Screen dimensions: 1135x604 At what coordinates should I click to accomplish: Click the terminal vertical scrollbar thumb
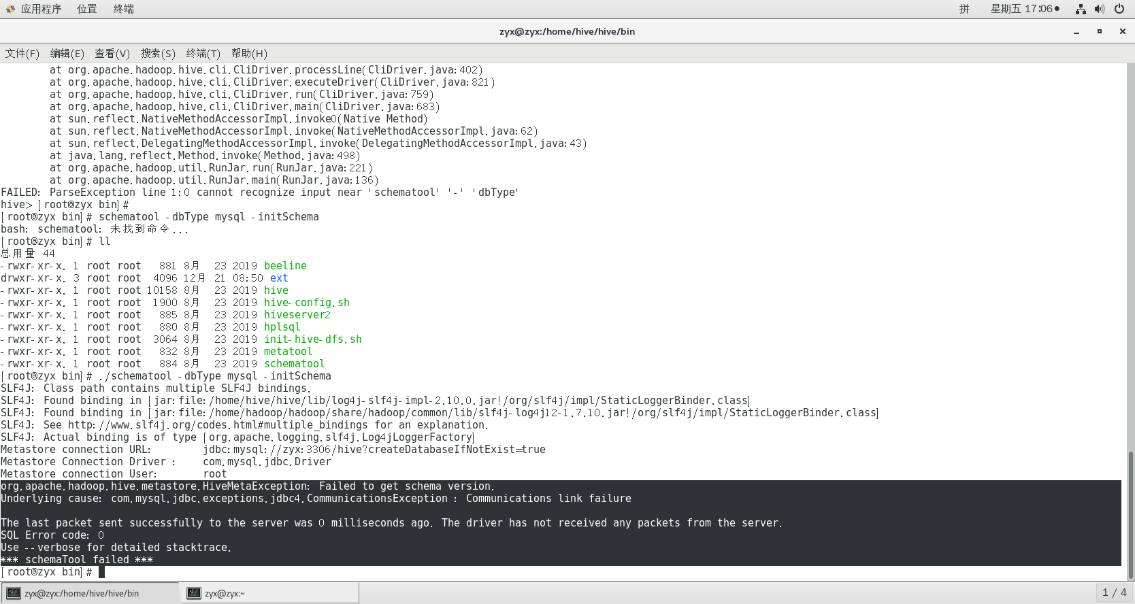[x=1131, y=514]
